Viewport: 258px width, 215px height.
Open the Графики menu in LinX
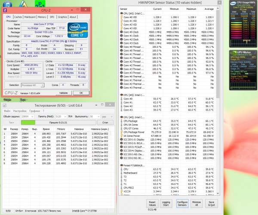pyautogui.click(x=34, y=111)
